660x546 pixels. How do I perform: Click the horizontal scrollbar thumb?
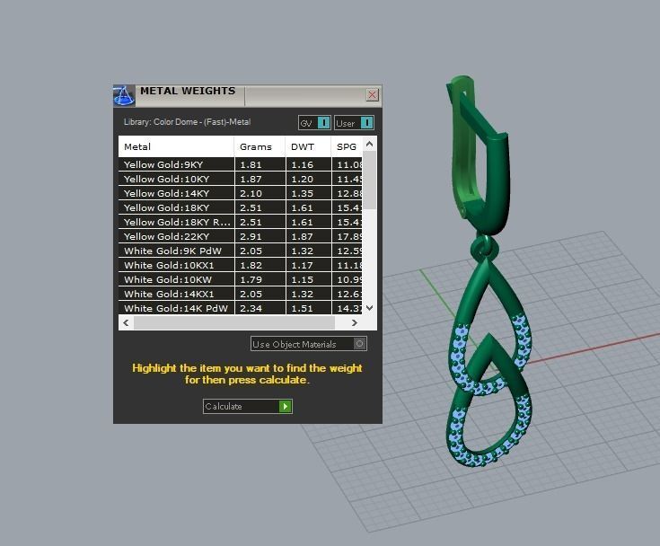coord(234,323)
